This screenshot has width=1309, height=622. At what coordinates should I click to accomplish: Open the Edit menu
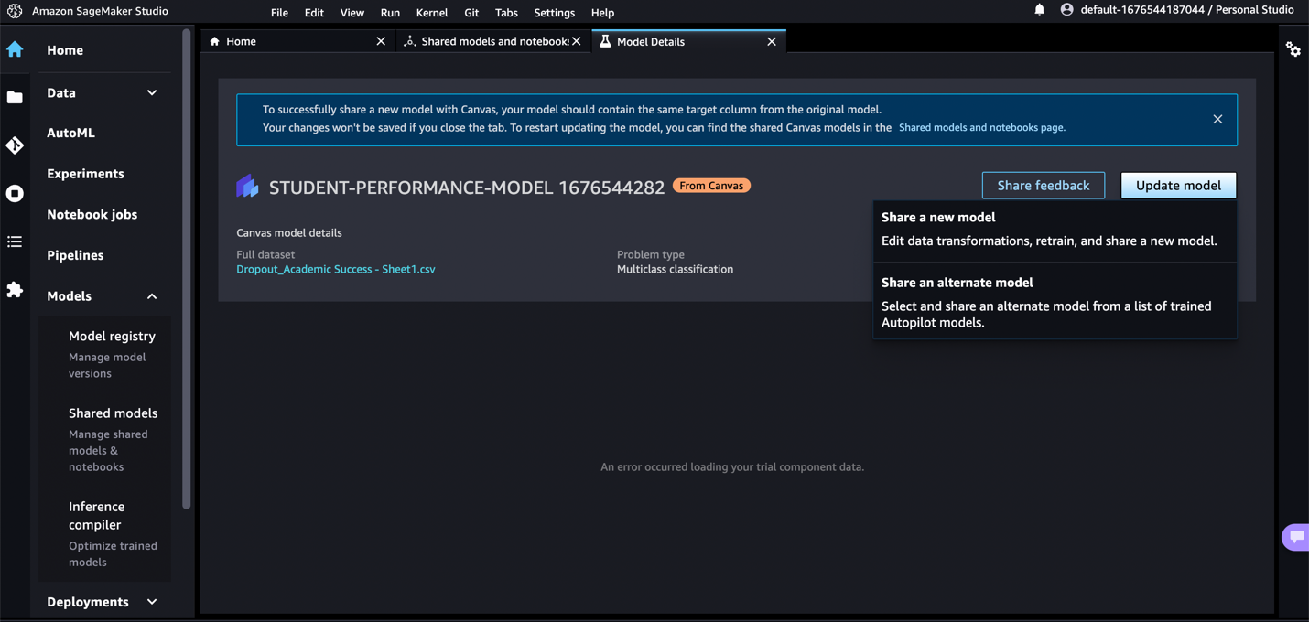(314, 13)
